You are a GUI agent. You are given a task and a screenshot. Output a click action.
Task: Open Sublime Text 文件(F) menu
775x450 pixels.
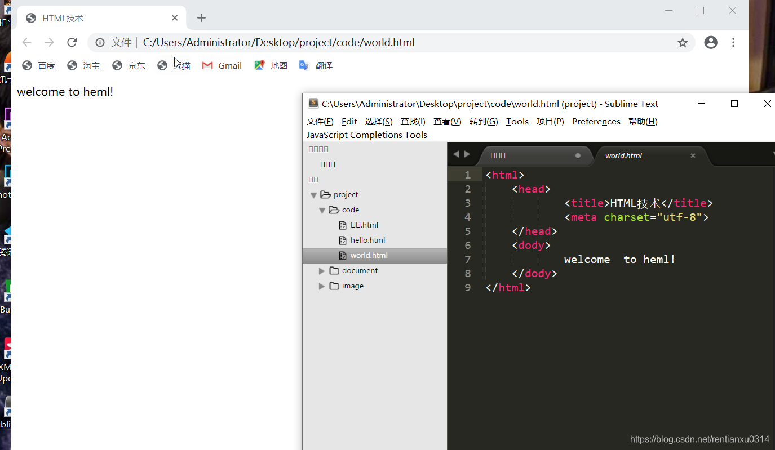coord(320,121)
